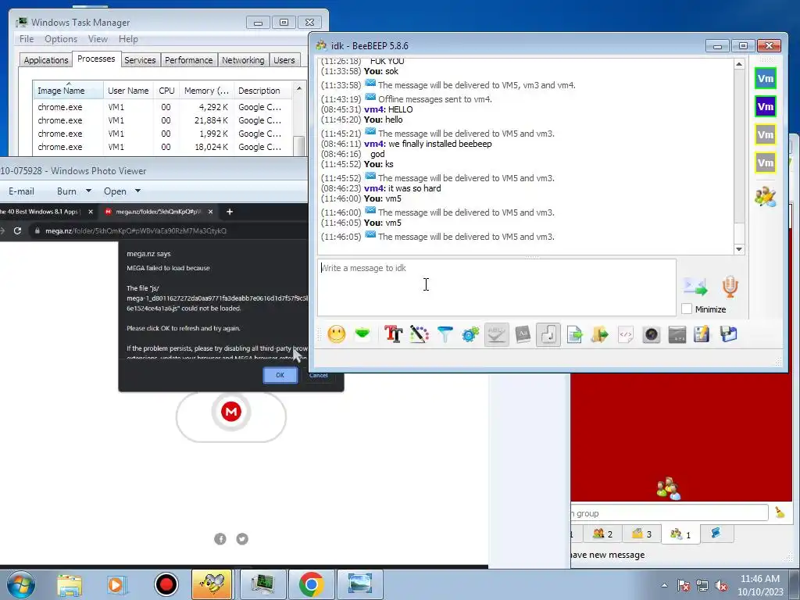Click the muted volume tray icon
Viewport: 800px width, 600px height.
pyautogui.click(x=721, y=586)
